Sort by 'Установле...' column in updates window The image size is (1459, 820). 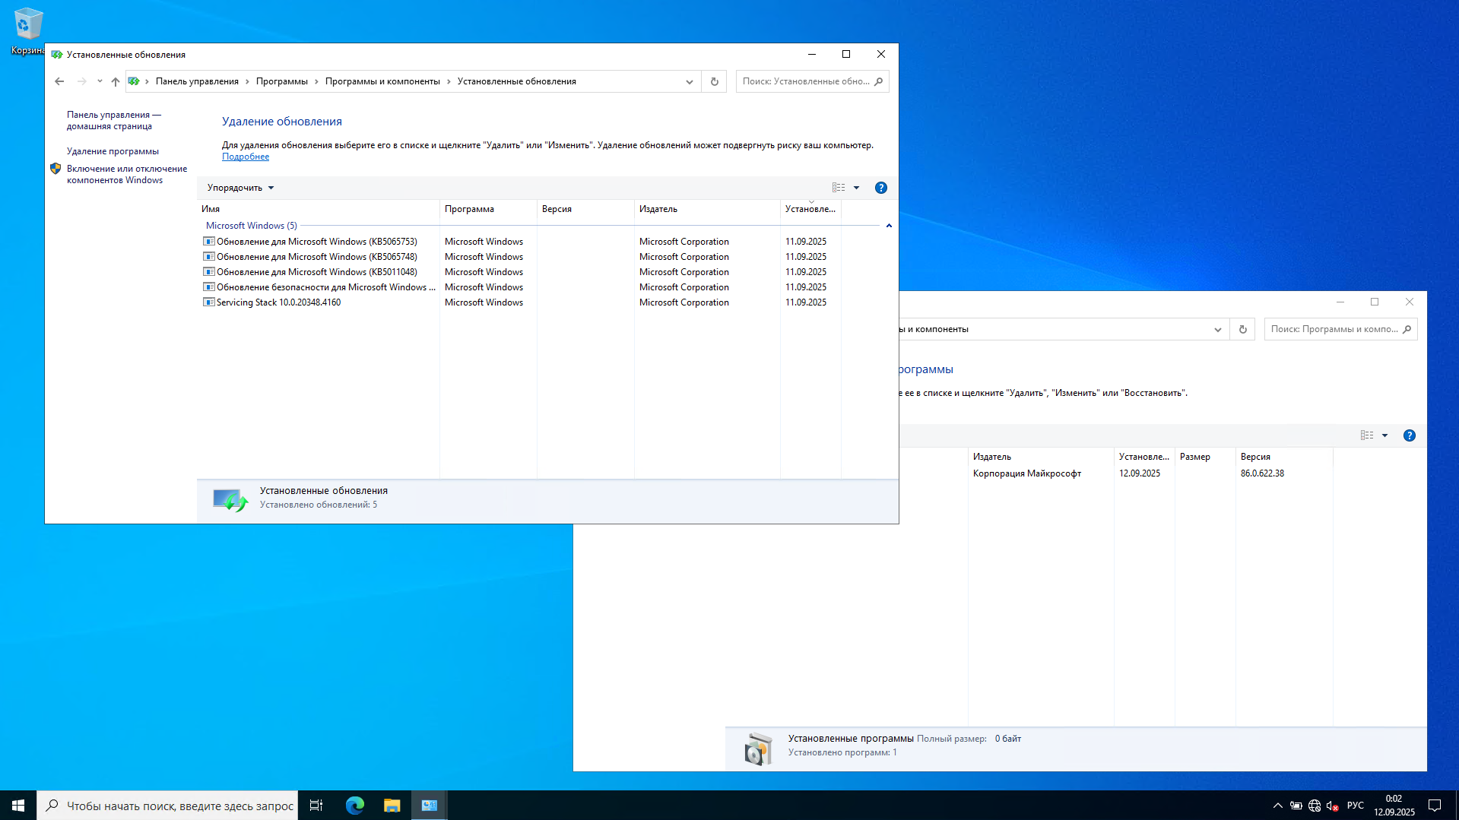810,209
